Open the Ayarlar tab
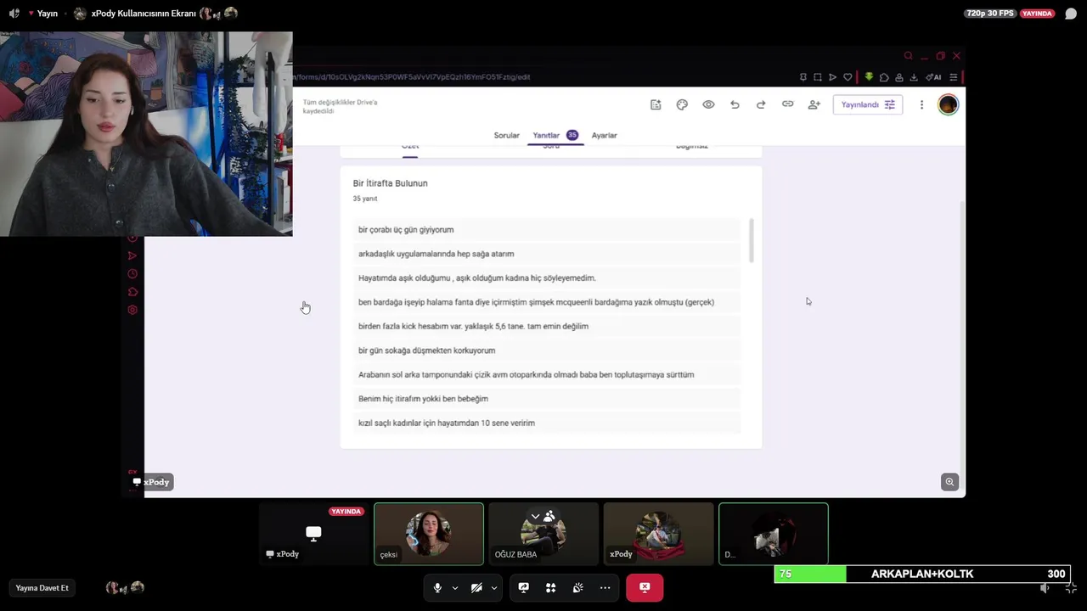The image size is (1087, 611). tap(604, 135)
